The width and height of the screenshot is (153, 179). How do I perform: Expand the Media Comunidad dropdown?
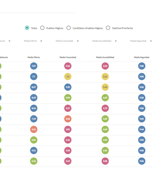(78, 41)
